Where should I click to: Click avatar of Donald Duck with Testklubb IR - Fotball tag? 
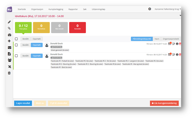[x=47, y=56]
